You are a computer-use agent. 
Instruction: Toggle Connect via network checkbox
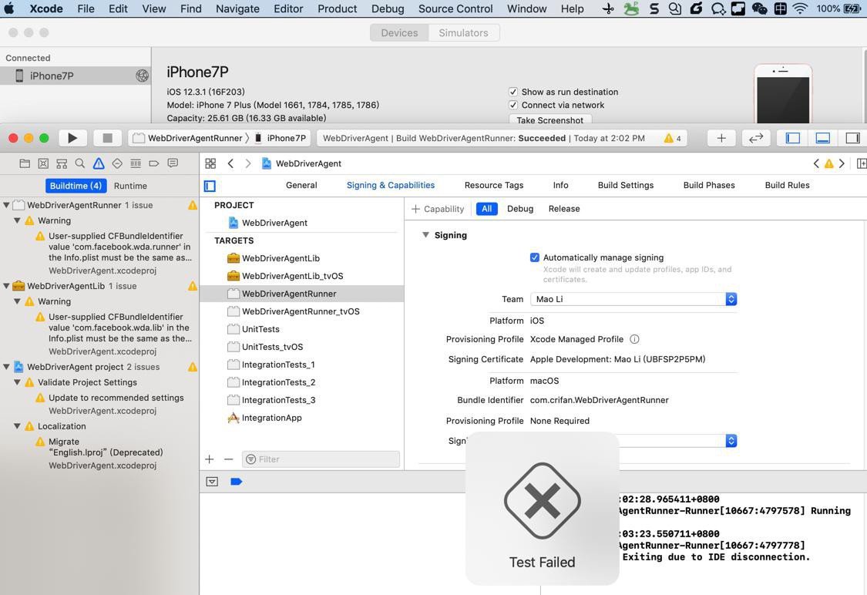(x=513, y=105)
